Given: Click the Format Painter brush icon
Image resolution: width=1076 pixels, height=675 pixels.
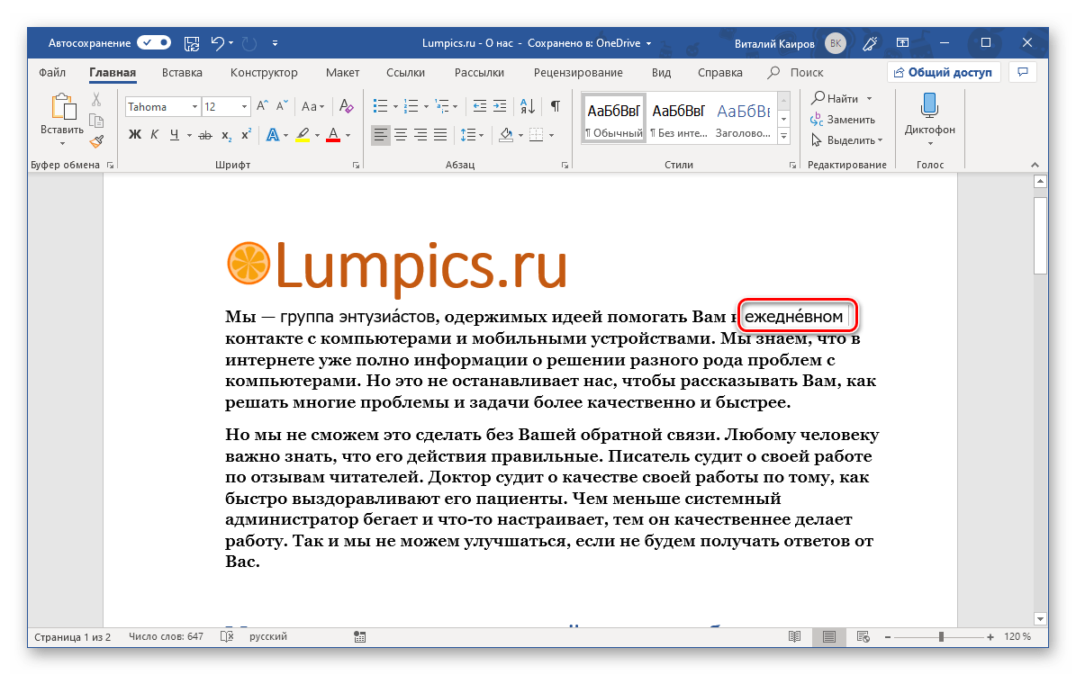Looking at the screenshot, I should [96, 140].
